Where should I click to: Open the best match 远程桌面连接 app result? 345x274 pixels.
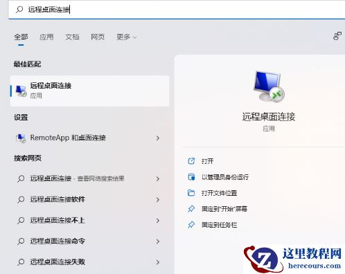90,91
